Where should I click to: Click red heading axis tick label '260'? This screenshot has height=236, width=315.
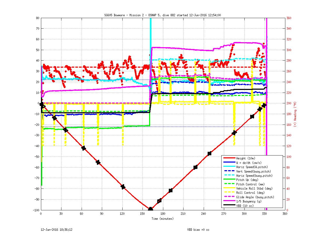click(289, 71)
